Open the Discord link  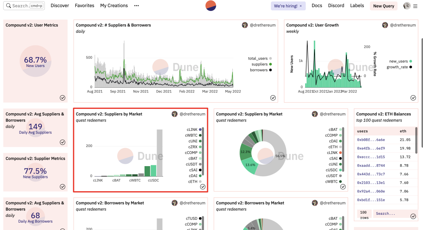336,5
